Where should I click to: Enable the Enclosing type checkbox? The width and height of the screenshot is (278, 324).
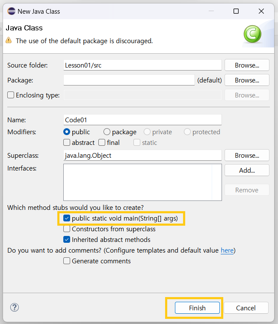[x=11, y=95]
